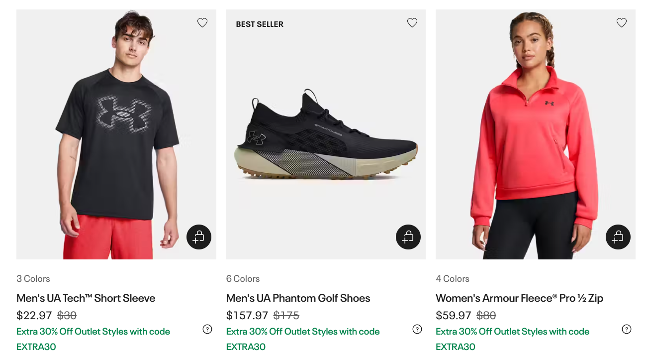Favorite the Men's UA Tech Short Sleeve
Screen dimensions: 648x356
tap(202, 23)
